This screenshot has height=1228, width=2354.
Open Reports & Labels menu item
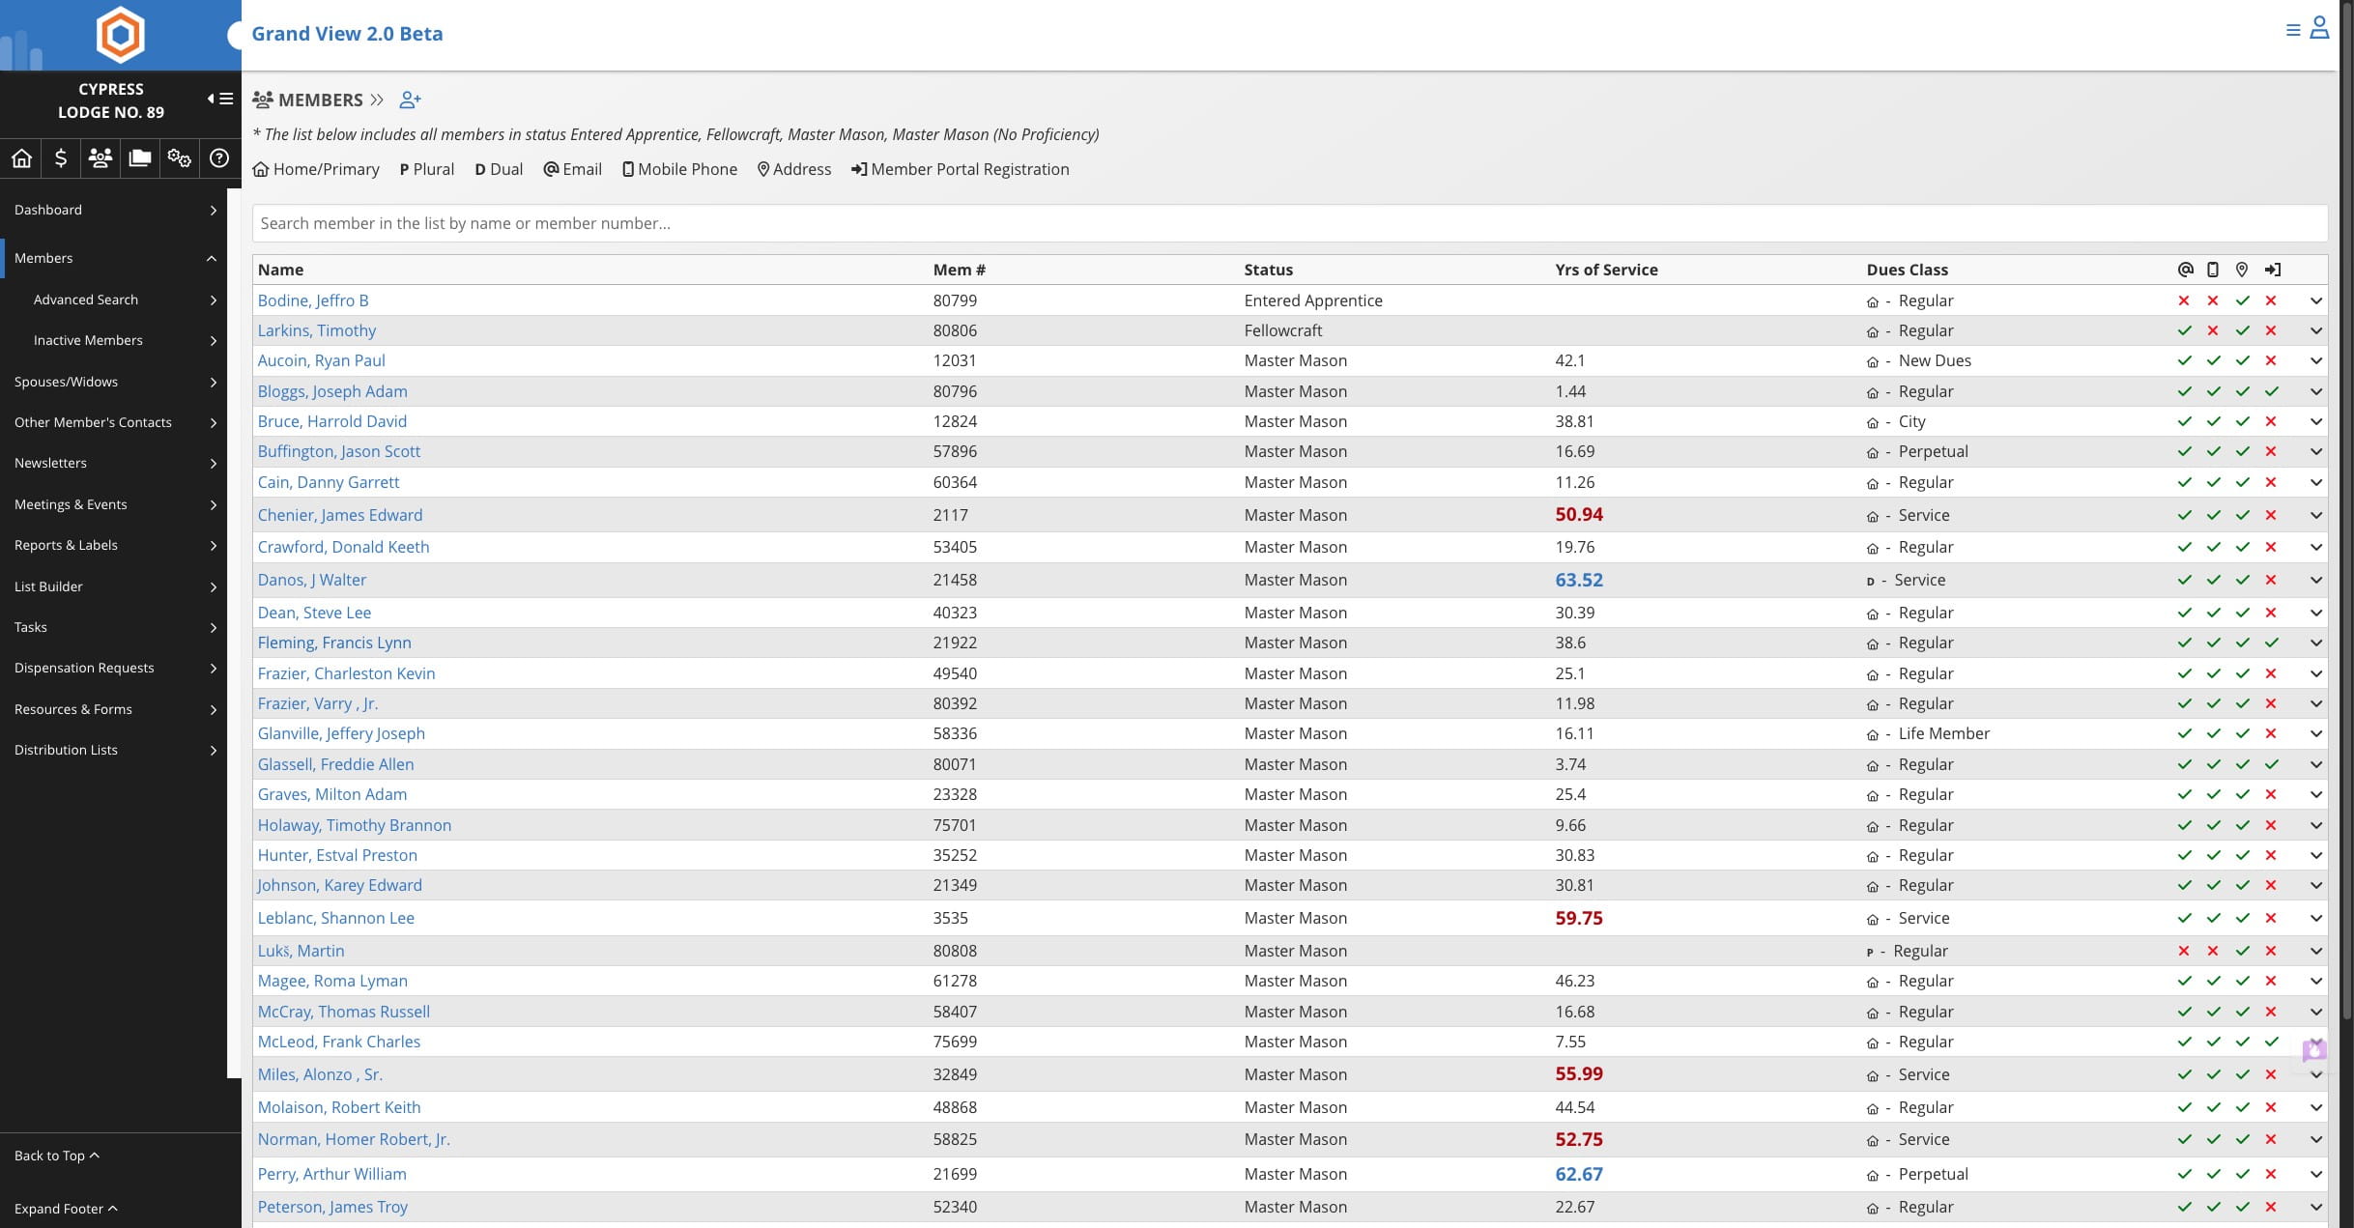click(114, 545)
